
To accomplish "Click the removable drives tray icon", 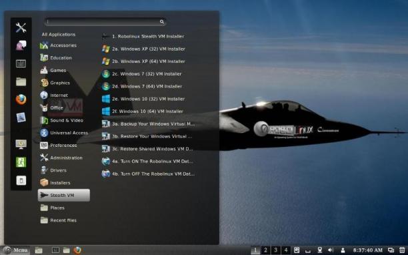I will 308,251.
